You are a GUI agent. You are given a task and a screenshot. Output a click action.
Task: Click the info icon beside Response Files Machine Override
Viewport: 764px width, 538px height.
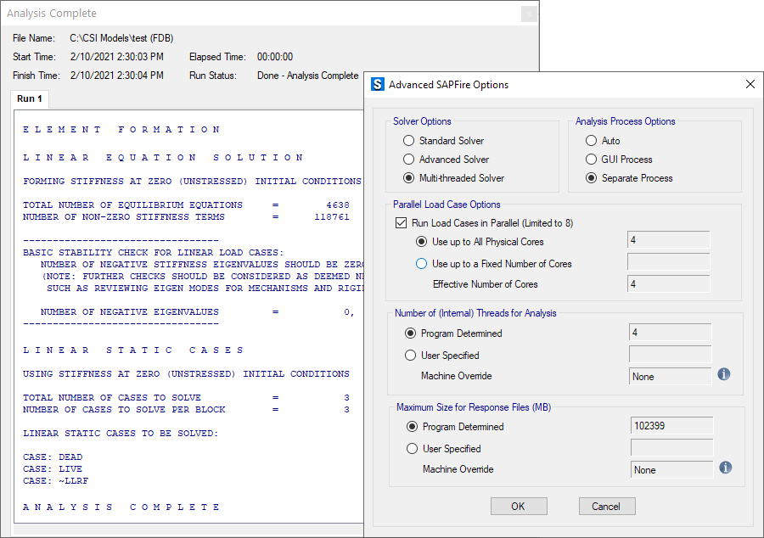(725, 468)
